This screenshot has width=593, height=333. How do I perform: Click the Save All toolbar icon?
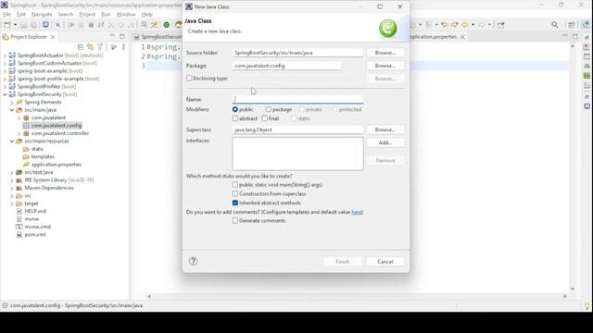[x=33, y=25]
